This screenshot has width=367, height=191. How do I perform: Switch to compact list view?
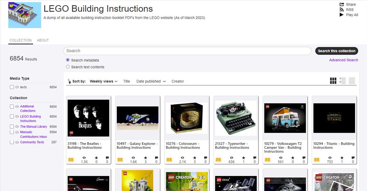[x=352, y=81]
